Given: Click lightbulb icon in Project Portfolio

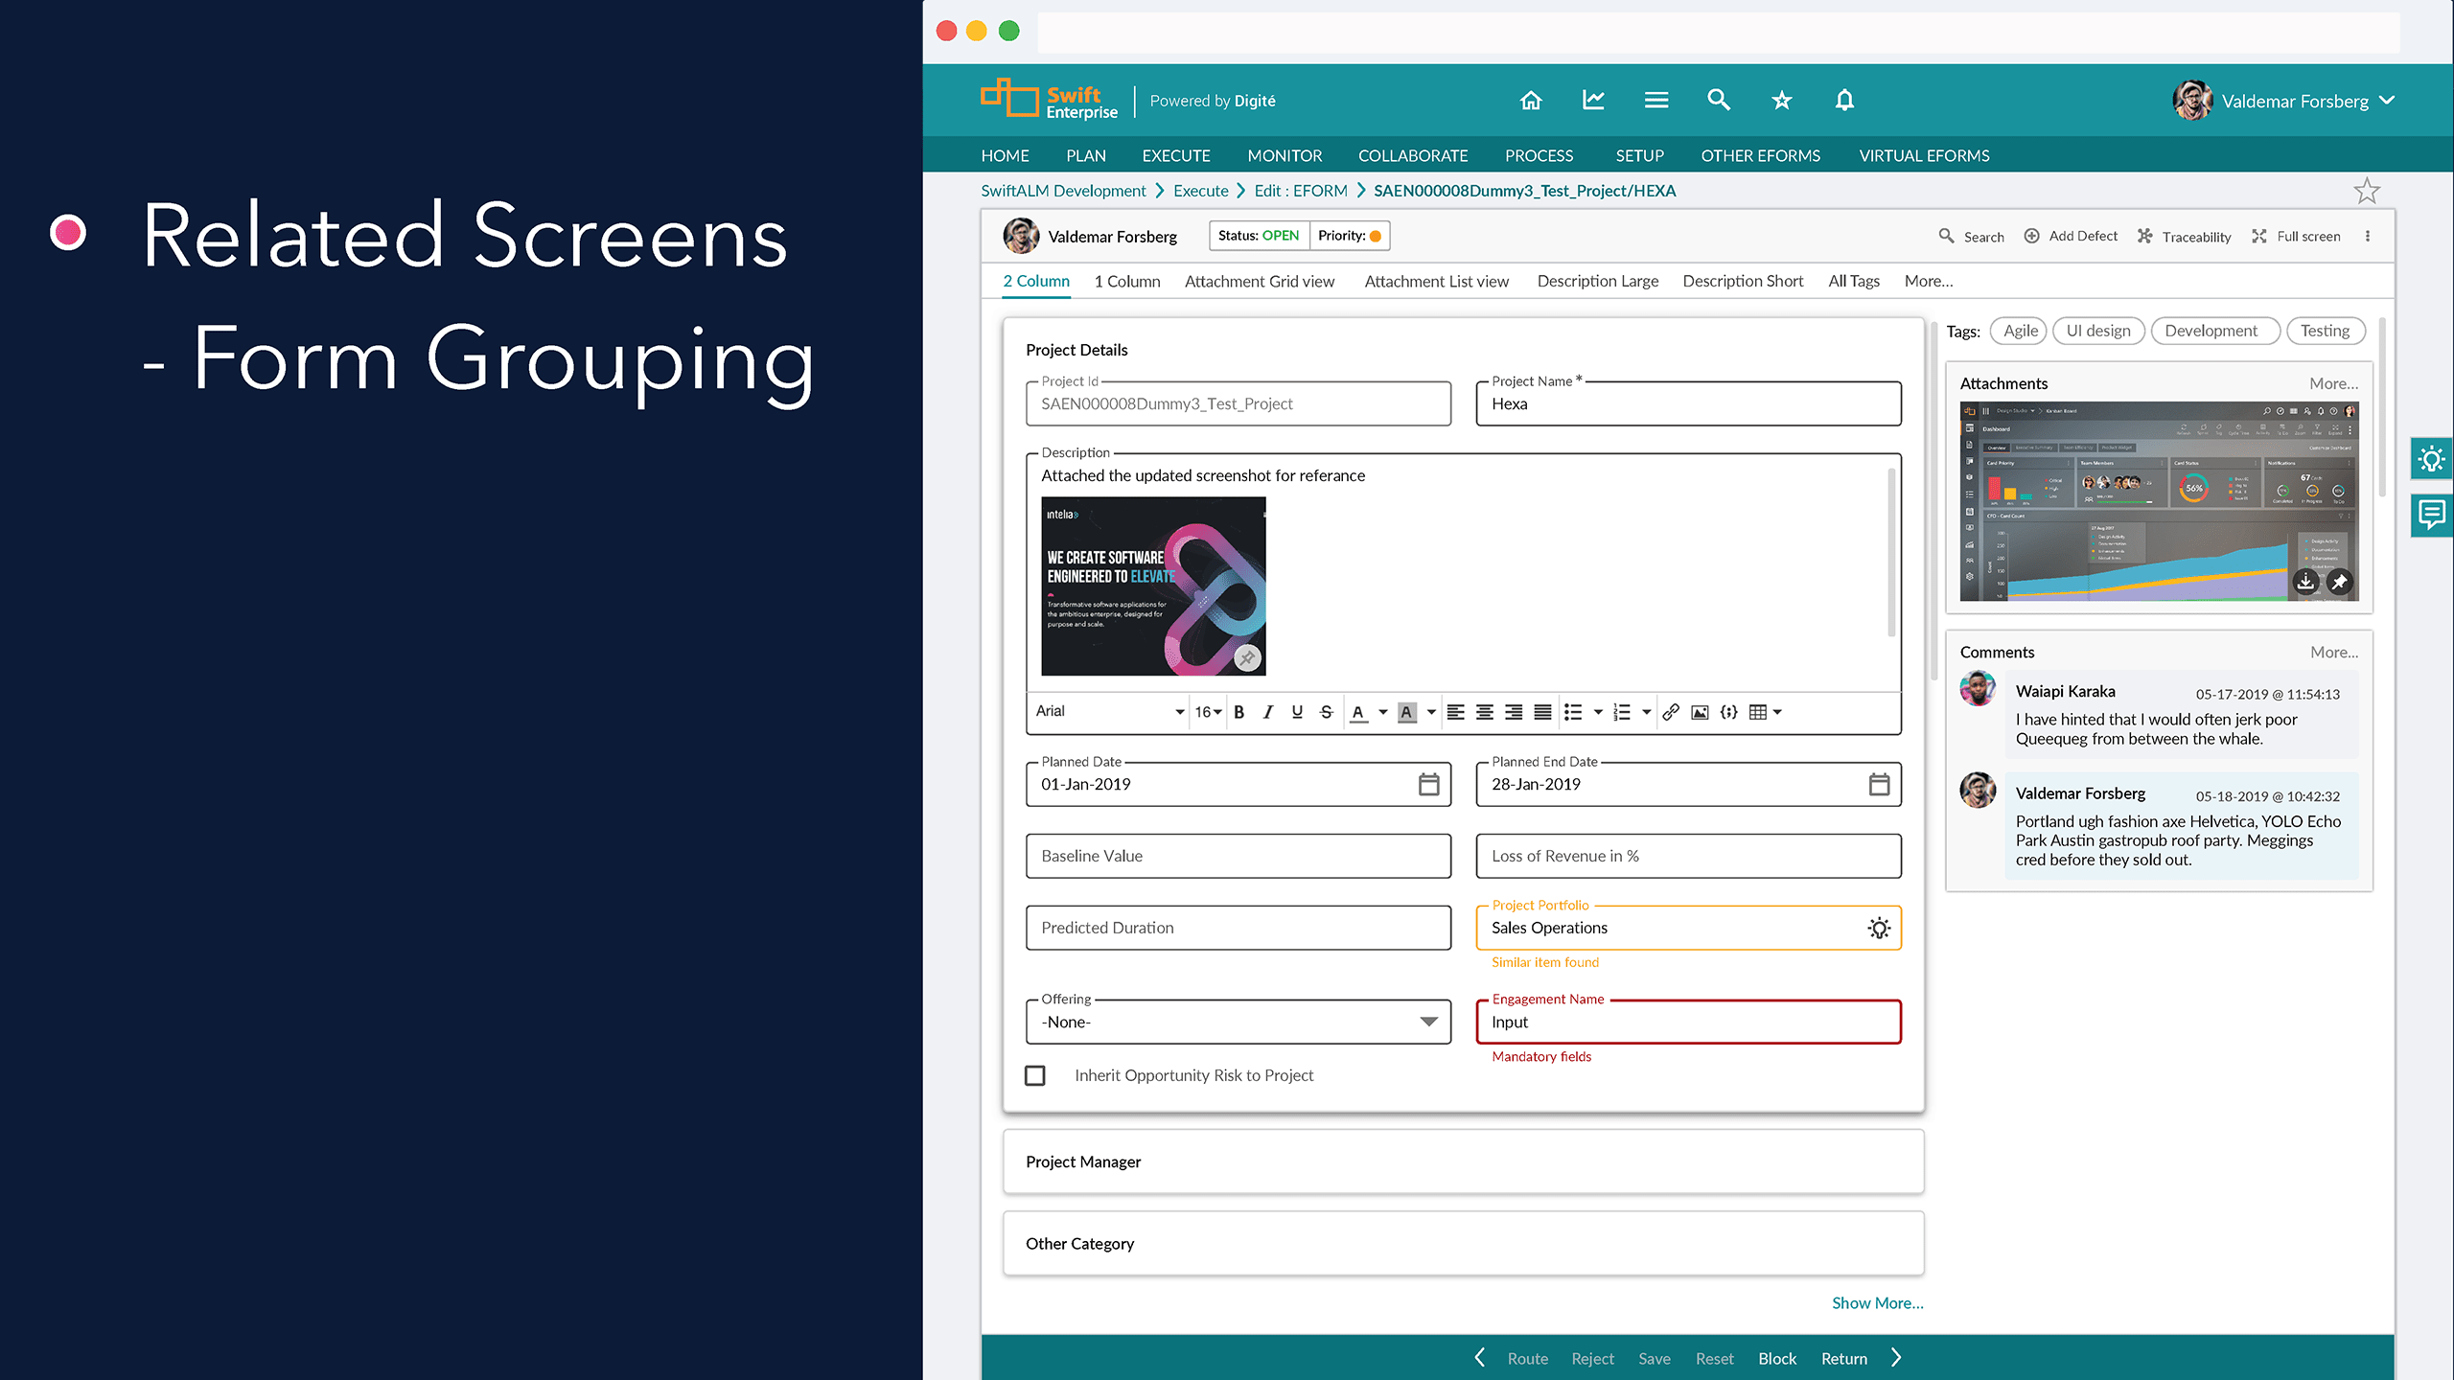Looking at the screenshot, I should tap(1879, 928).
